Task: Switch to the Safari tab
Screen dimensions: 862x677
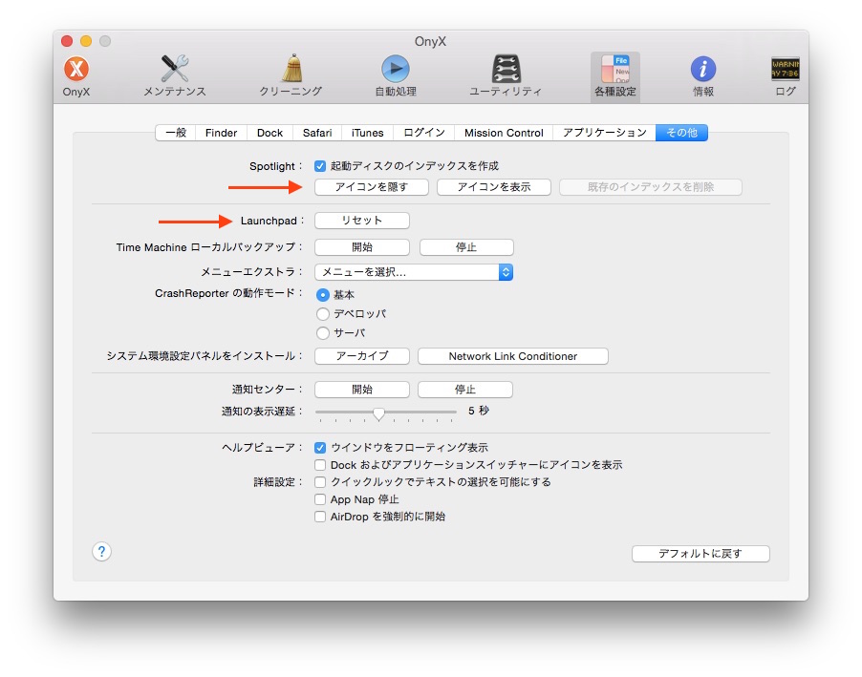Action: (x=317, y=133)
